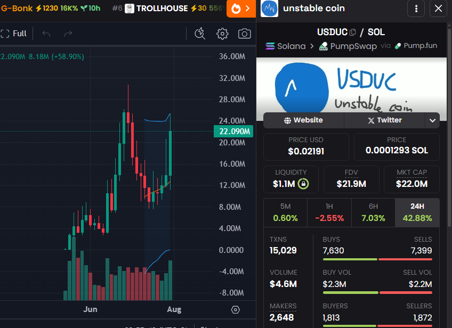This screenshot has width=452, height=328.
Task: Open the orange trending flame button
Action: click(241, 9)
